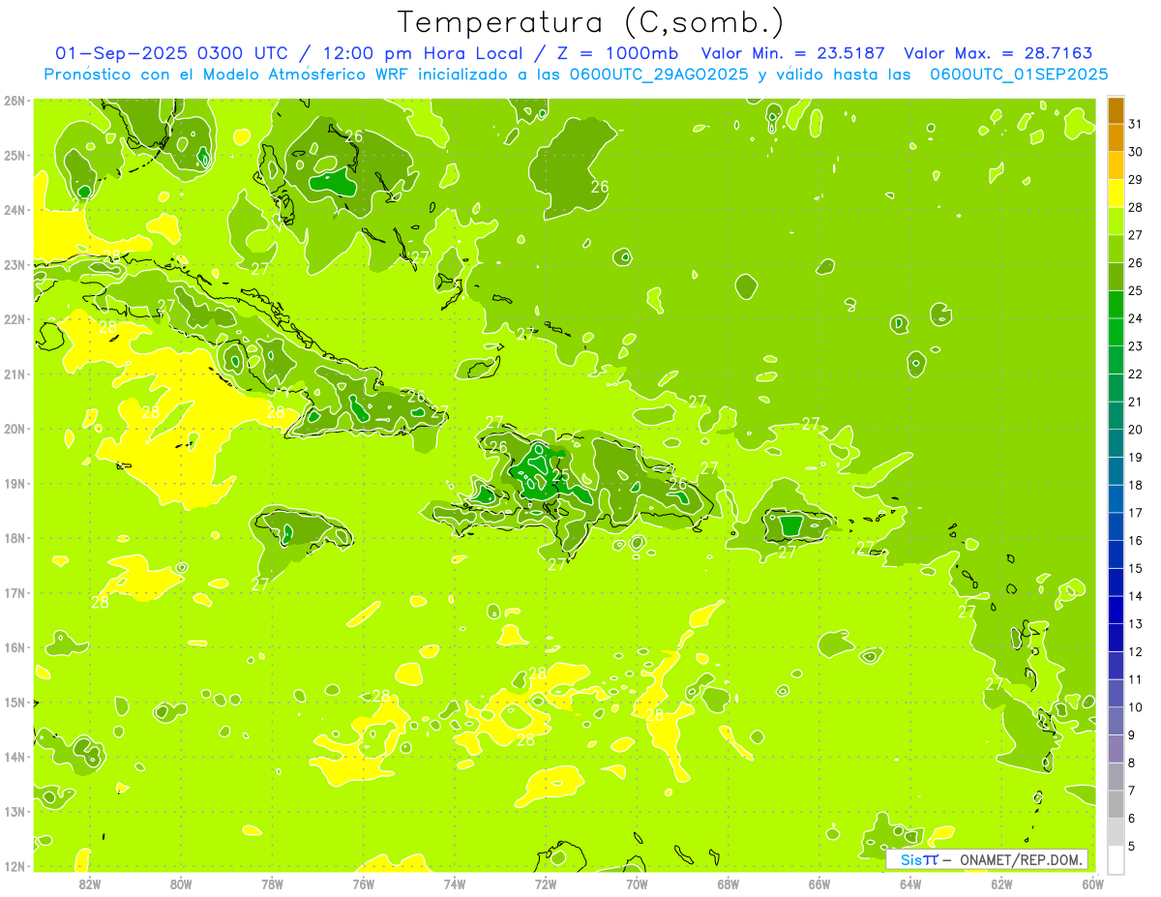Image resolution: width=1161 pixels, height=897 pixels.
Task: Click the longitude axis label '64W'
Action: [910, 883]
